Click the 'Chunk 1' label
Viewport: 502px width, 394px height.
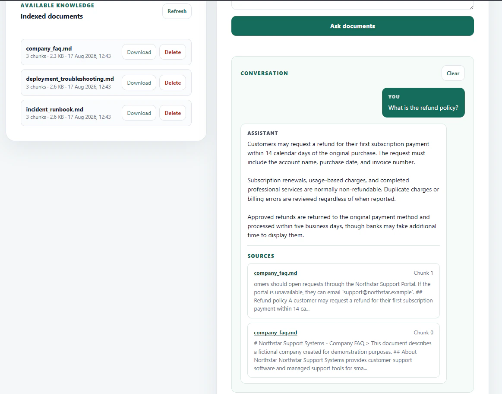(423, 273)
